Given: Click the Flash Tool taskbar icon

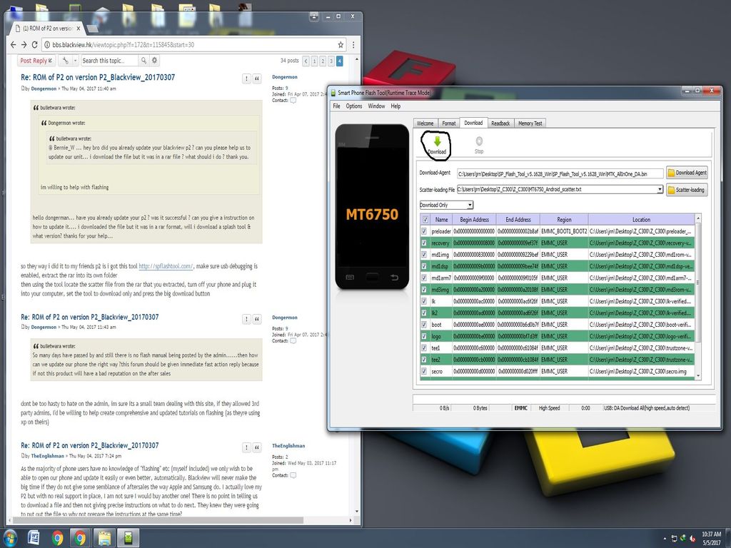Looking at the screenshot, I should (x=128, y=538).
